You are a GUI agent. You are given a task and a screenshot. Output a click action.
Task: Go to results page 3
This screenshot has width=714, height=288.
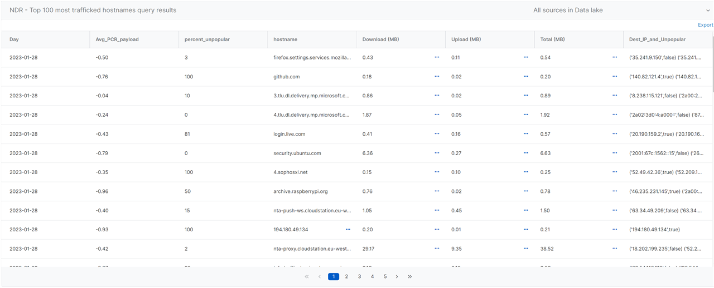pos(359,276)
